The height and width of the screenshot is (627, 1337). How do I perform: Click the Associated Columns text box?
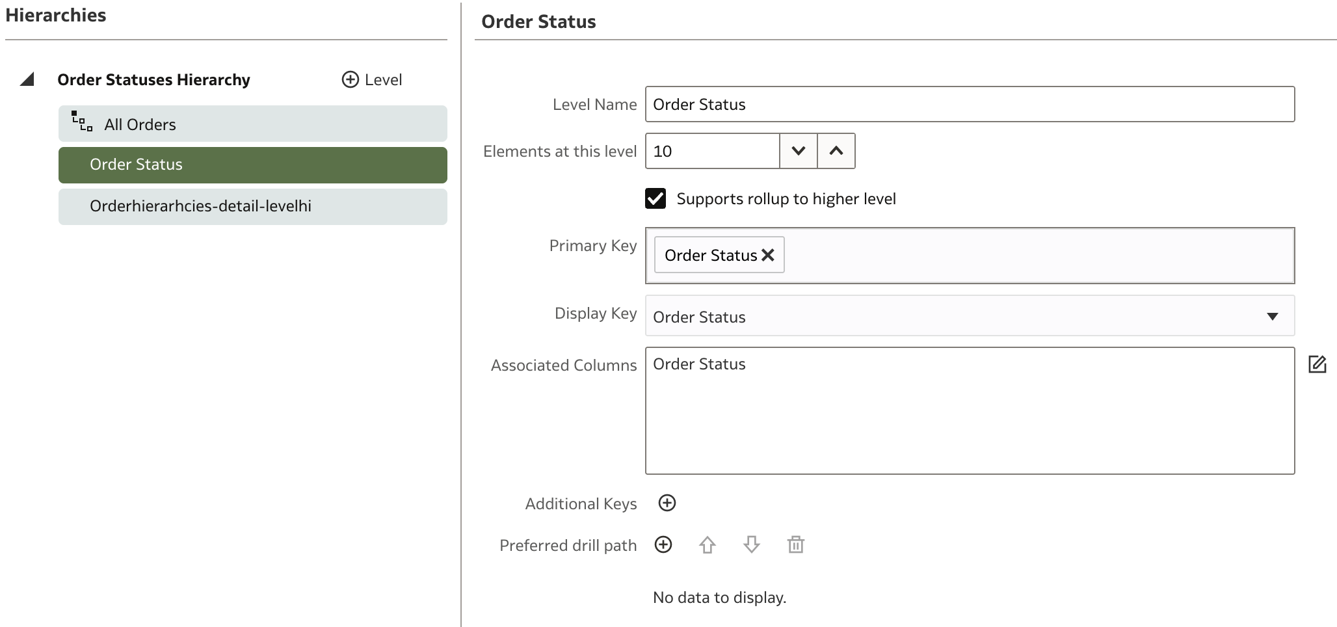(970, 410)
